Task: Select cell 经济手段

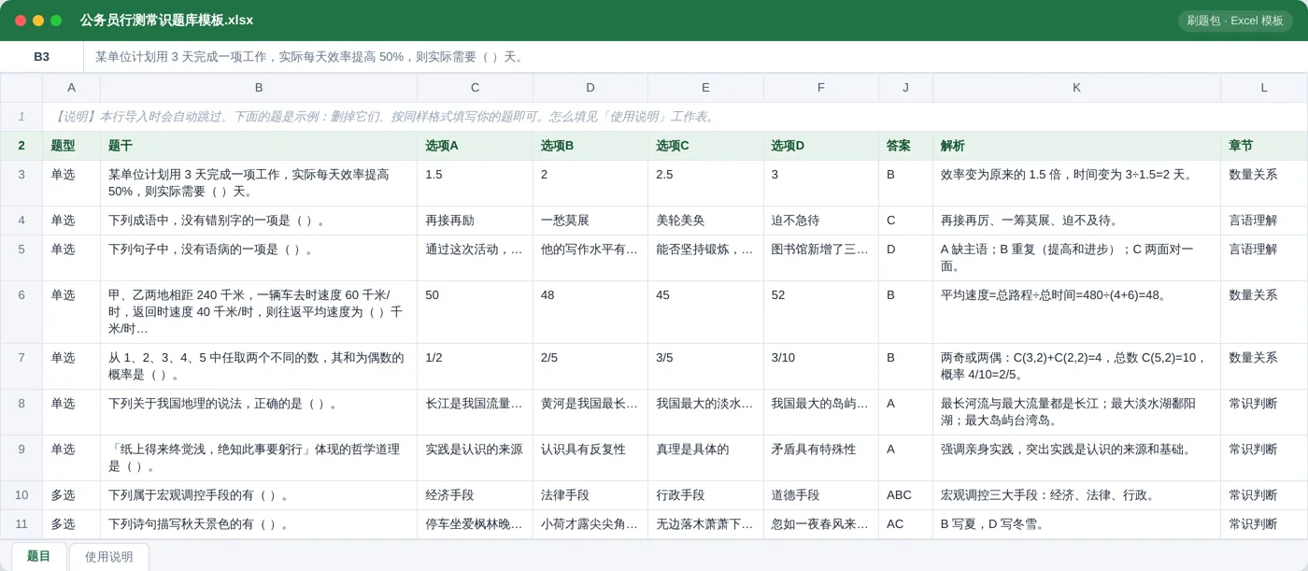Action: 475,495
